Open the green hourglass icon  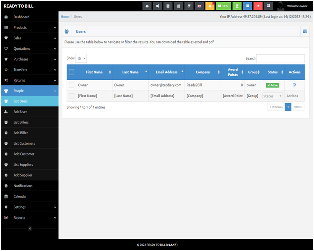(237, 6)
